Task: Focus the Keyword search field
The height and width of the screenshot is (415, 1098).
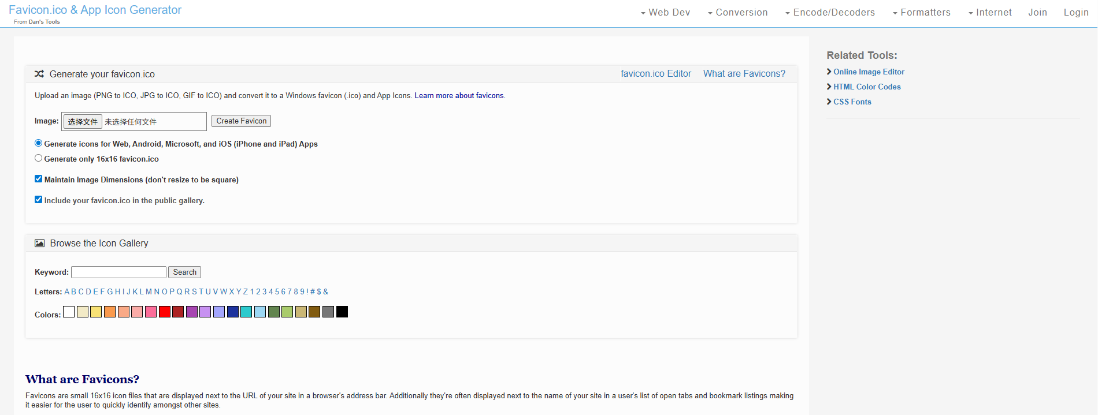Action: 118,272
